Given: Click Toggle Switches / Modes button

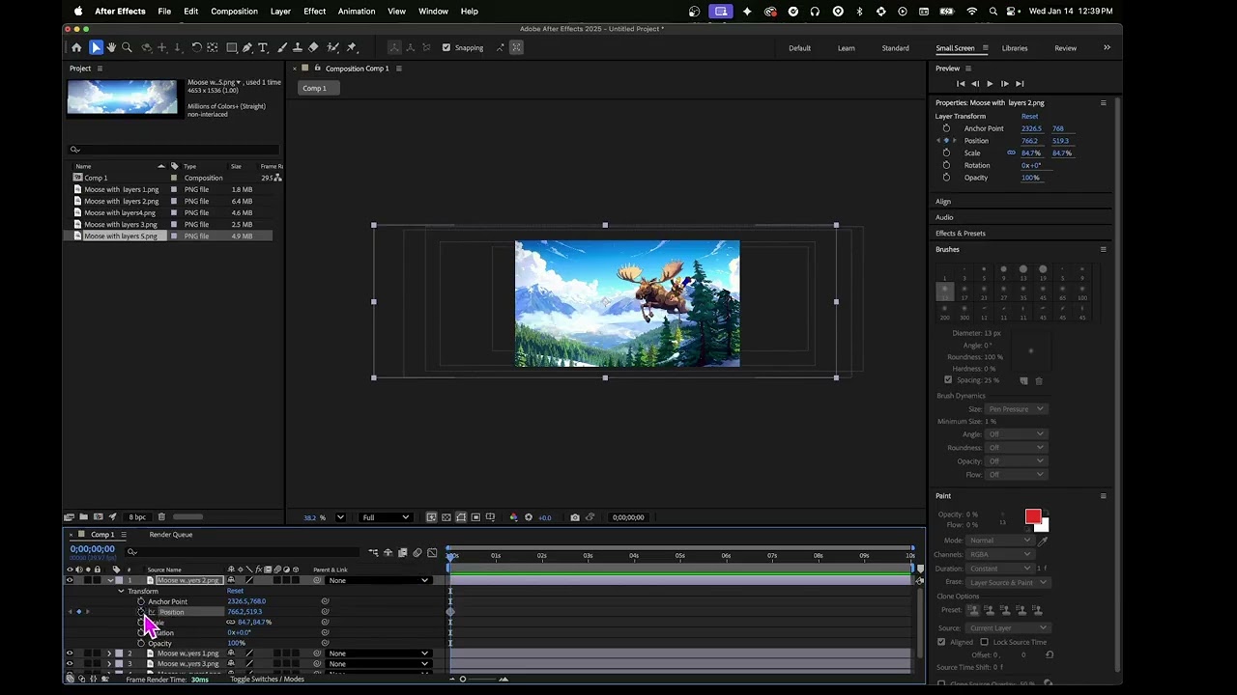Looking at the screenshot, I should tap(267, 680).
